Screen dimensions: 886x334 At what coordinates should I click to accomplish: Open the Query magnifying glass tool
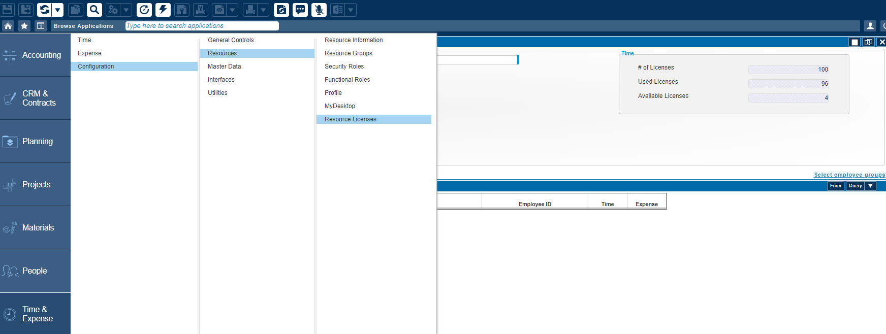coord(94,10)
